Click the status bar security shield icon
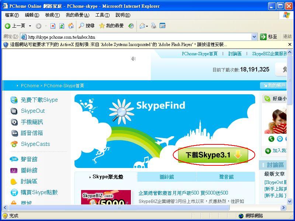The image size is (295, 221). [x=5, y=216]
